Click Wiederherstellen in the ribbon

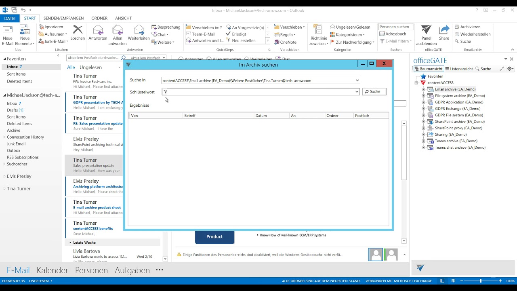(472, 34)
